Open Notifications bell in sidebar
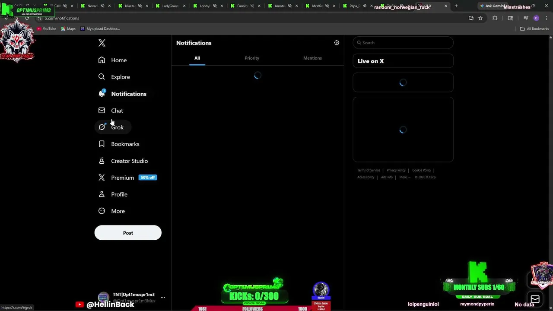 pyautogui.click(x=122, y=94)
